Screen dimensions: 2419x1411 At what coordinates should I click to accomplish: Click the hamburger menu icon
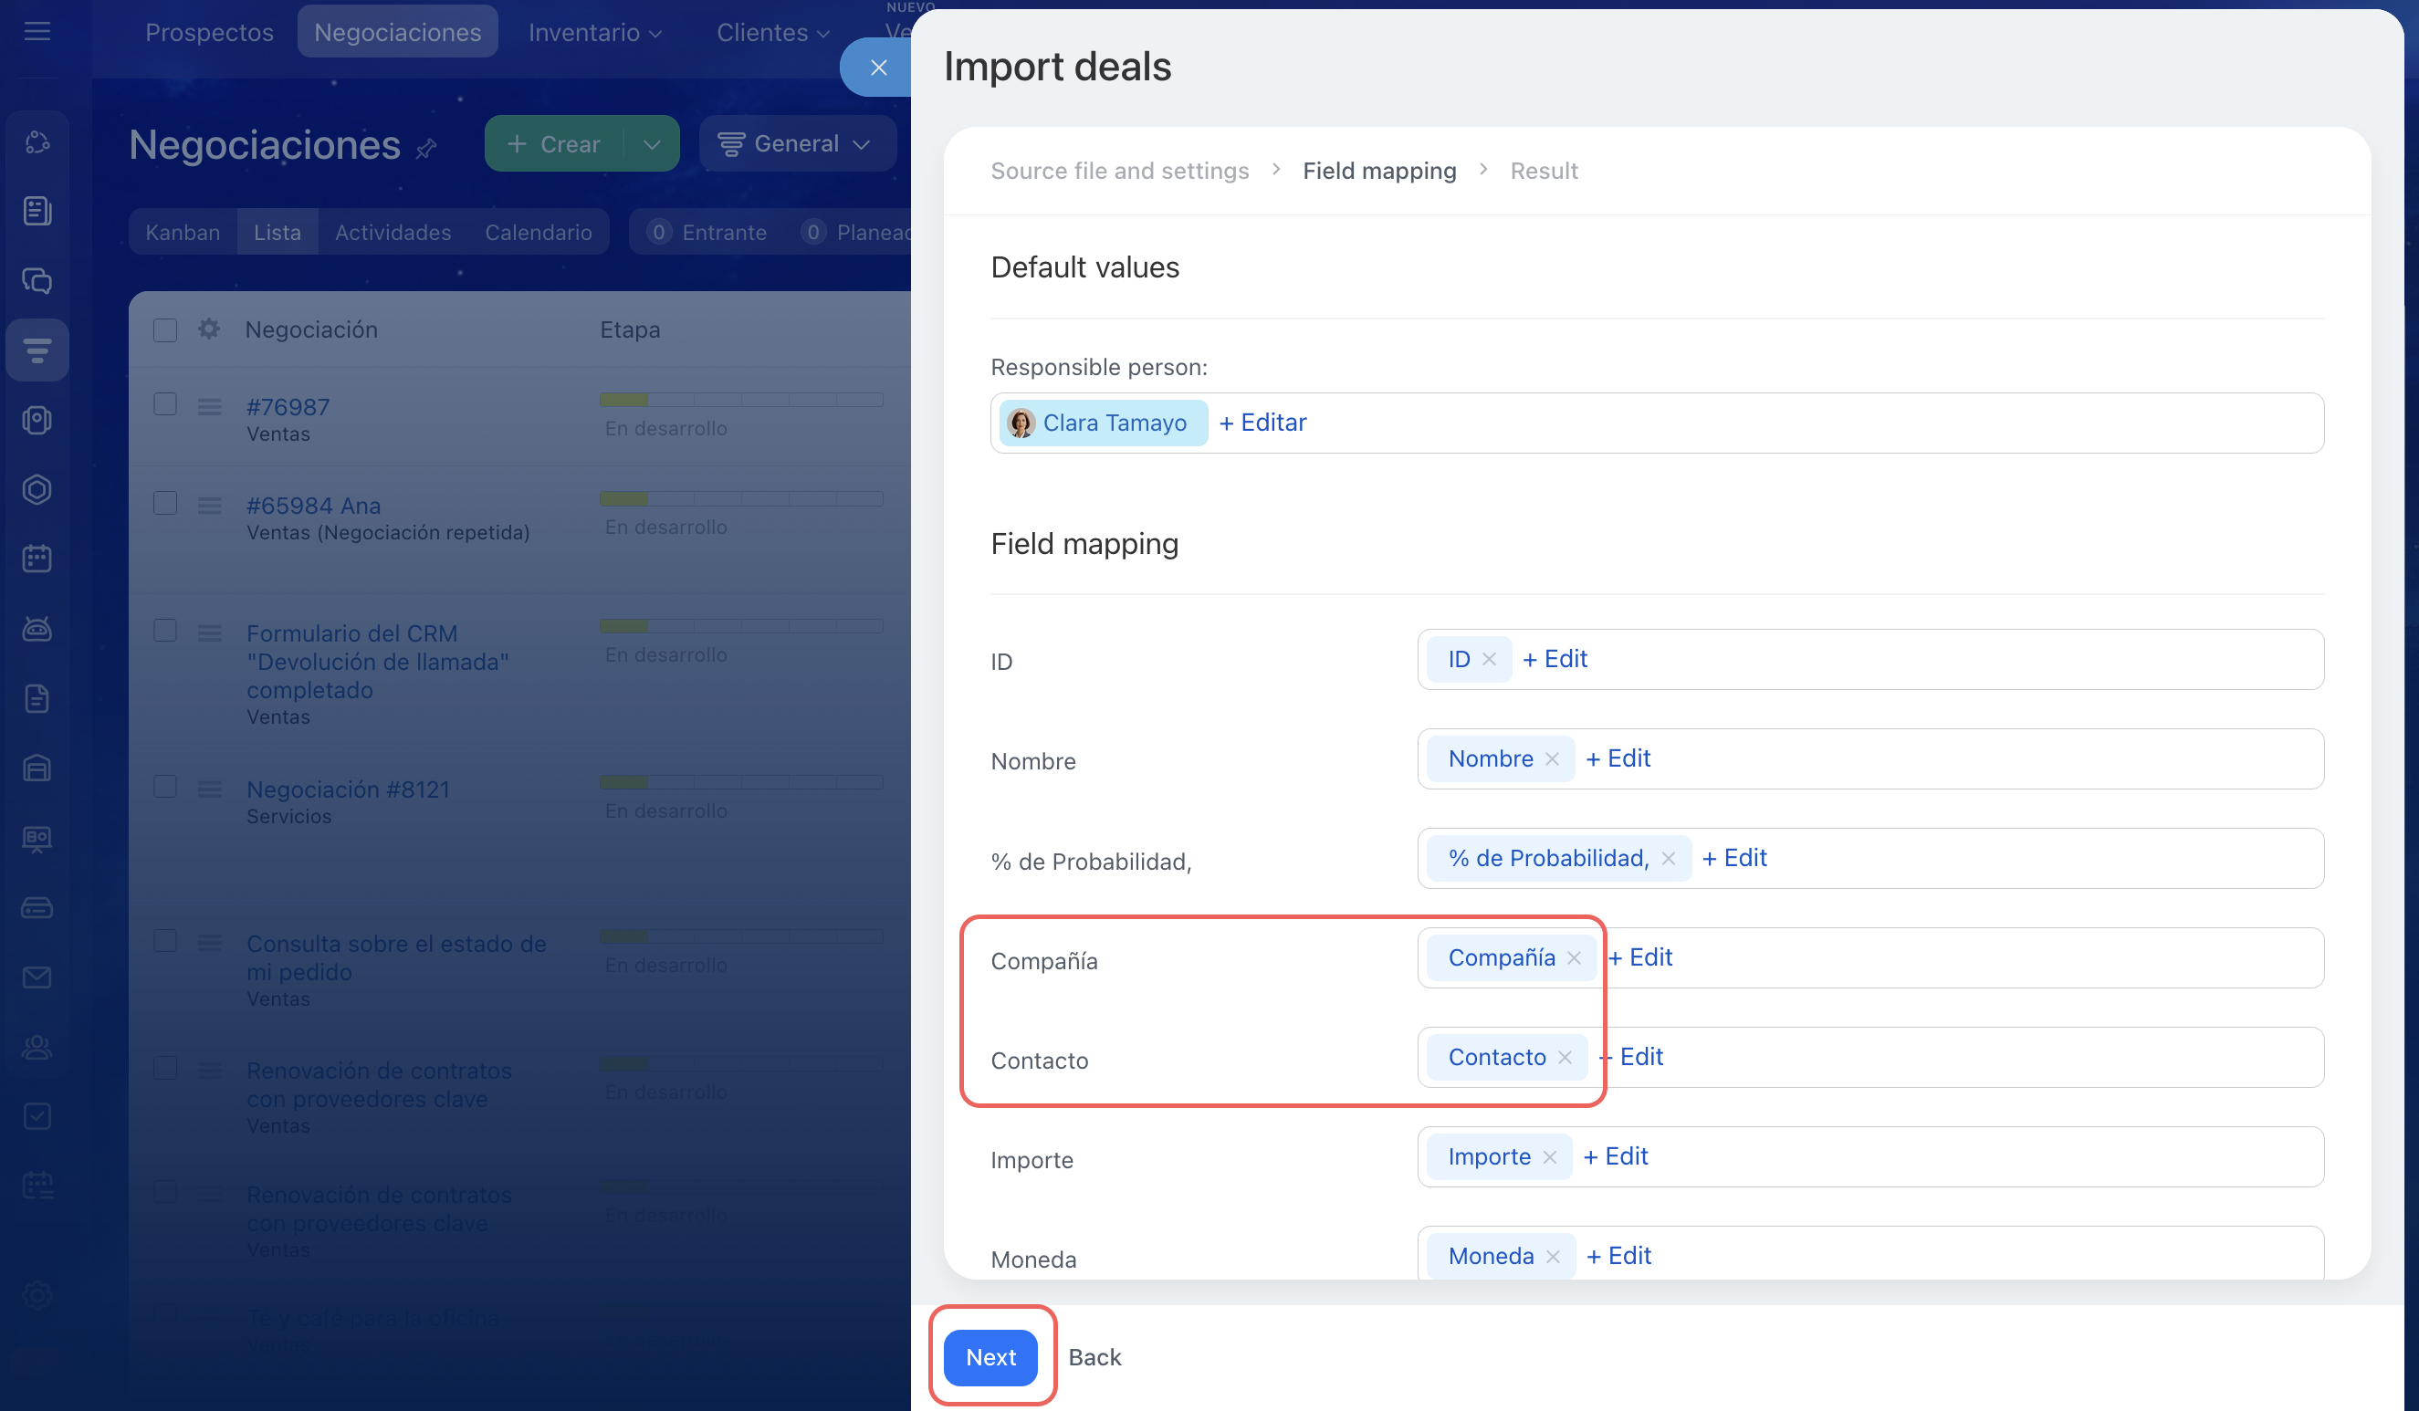pos(37,32)
